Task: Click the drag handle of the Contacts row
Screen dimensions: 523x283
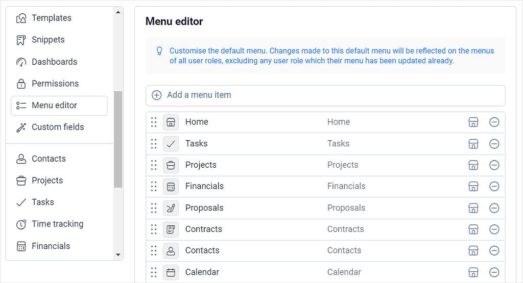Action: tap(154, 251)
